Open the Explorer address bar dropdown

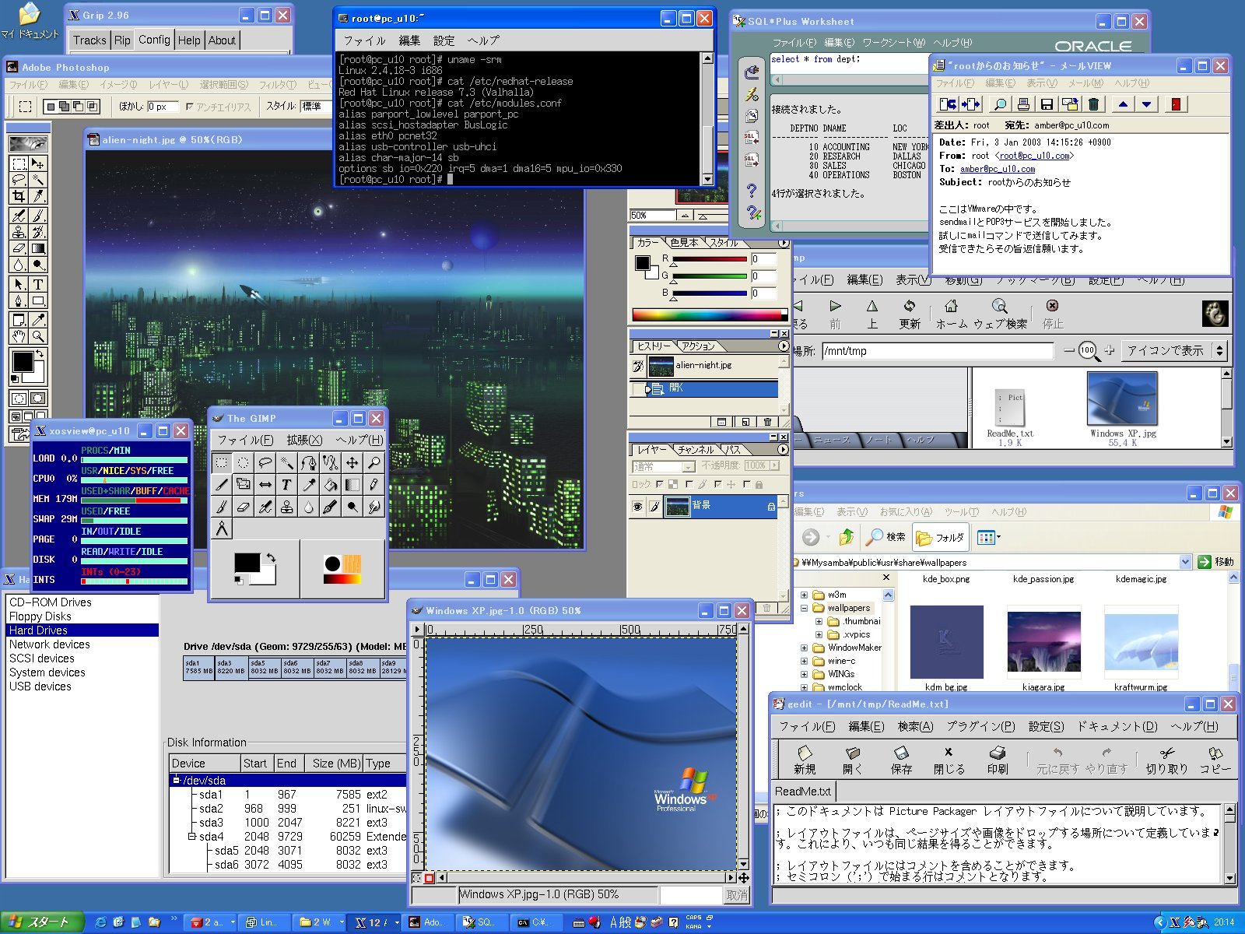1185,562
